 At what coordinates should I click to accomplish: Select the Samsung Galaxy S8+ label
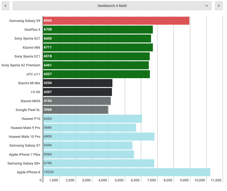pyautogui.click(x=24, y=163)
